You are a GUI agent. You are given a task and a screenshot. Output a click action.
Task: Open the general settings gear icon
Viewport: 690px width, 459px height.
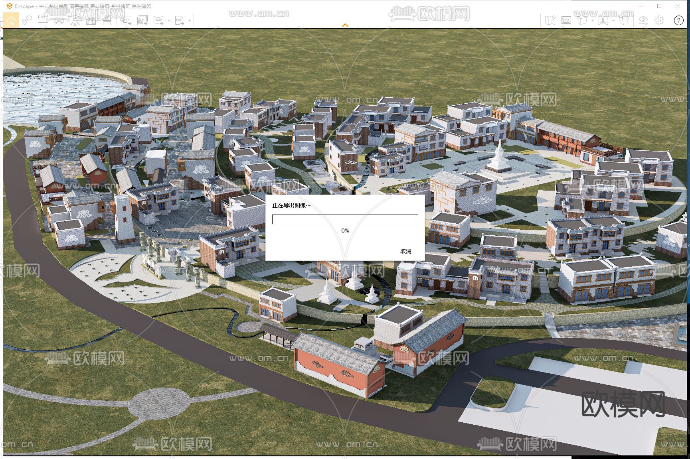coord(659,20)
